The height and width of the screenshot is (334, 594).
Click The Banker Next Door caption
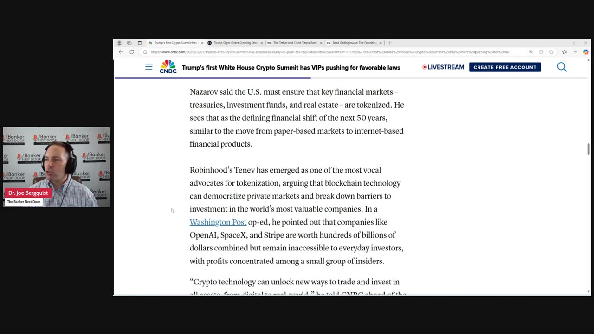24,202
